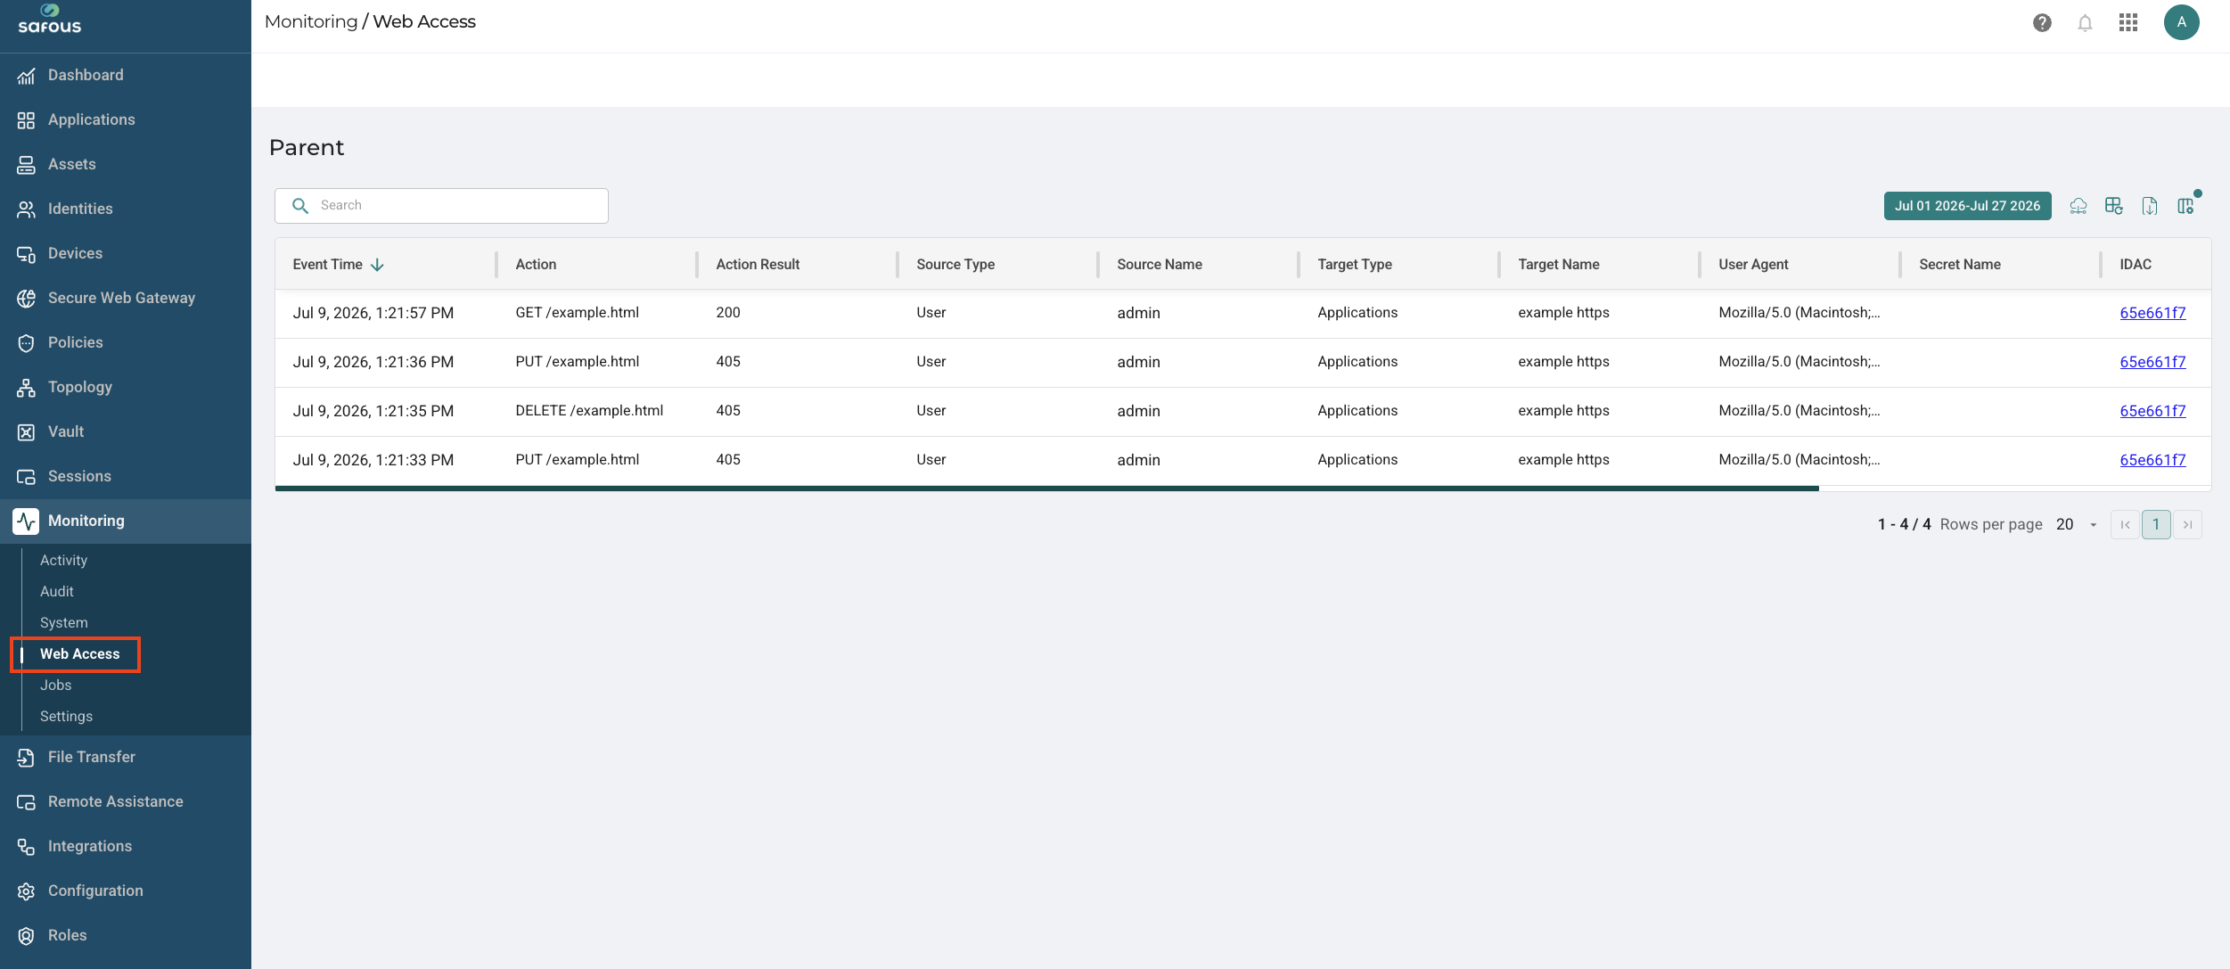Viewport: 2230px width, 969px height.
Task: Click the Applications grid icon in sidebar
Action: [26, 120]
